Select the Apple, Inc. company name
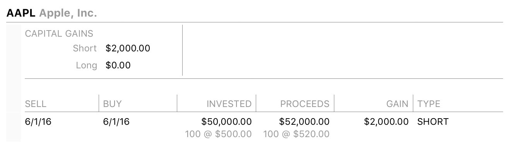The image size is (510, 146). point(68,14)
